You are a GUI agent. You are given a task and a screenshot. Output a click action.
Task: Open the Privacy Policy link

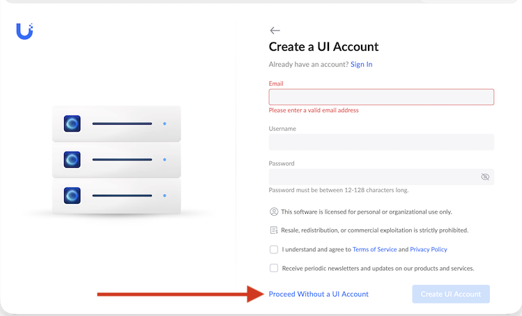tap(429, 249)
